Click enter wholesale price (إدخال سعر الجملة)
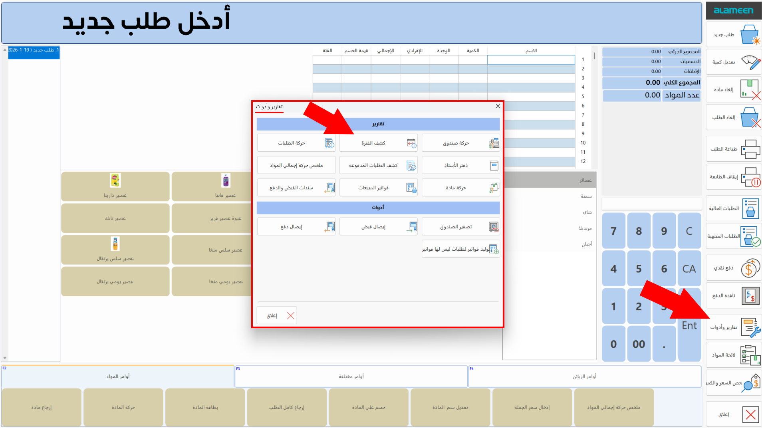Image resolution: width=762 pixels, height=428 pixels. tap(532, 407)
